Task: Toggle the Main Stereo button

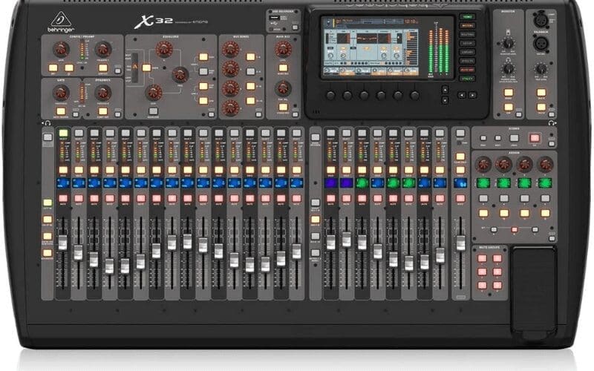Action: (283, 107)
